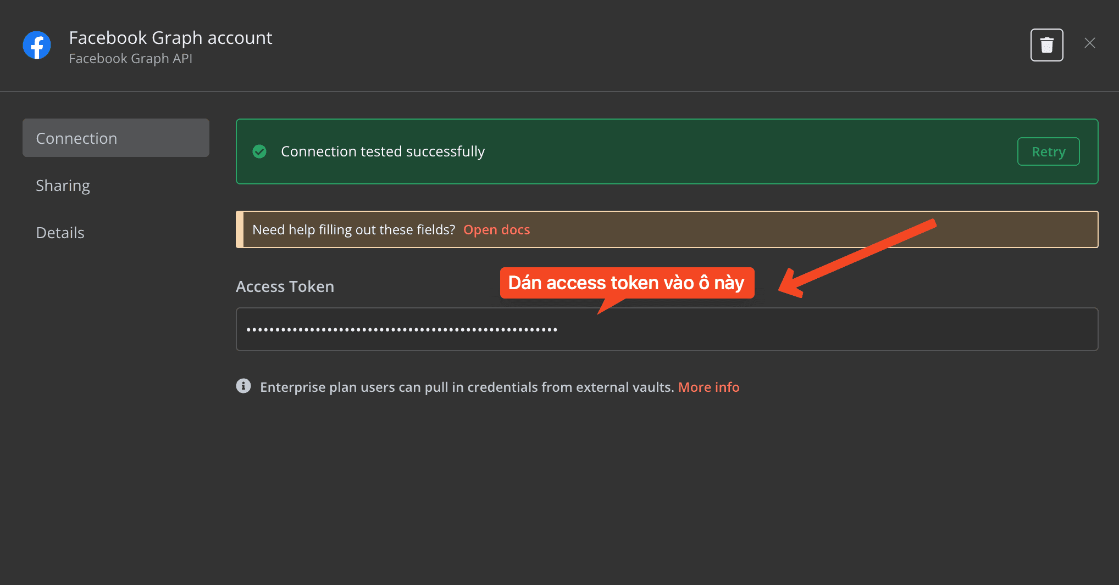Click the trash delete credential icon
The height and width of the screenshot is (585, 1119).
coord(1046,45)
